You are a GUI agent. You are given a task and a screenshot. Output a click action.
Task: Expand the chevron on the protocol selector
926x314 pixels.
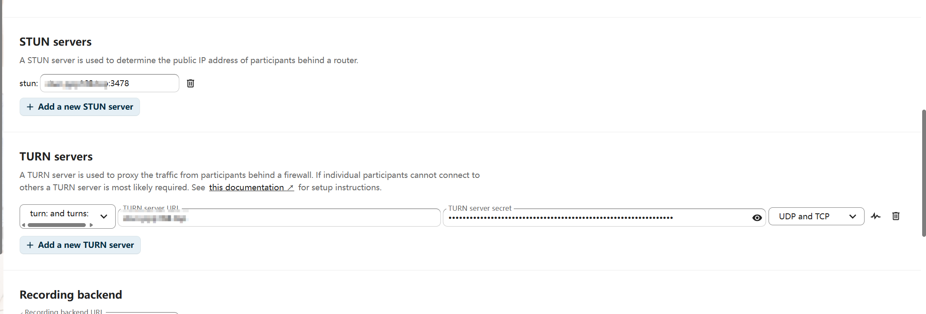click(x=853, y=216)
